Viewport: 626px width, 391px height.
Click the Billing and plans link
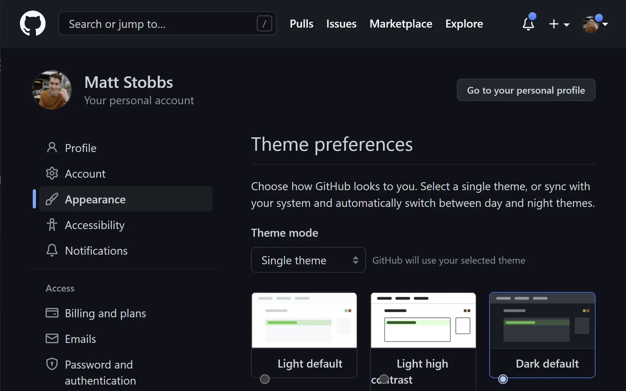106,313
